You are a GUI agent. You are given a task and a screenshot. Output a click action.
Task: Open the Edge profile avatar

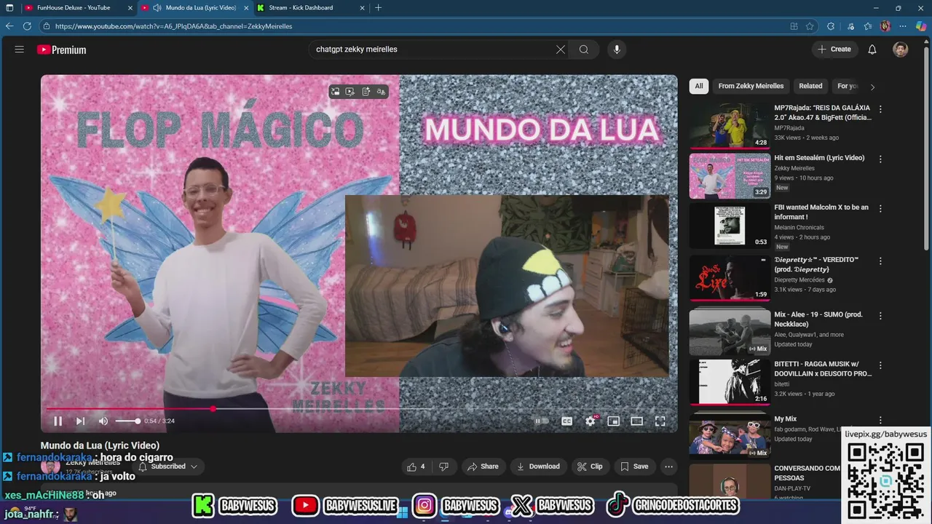click(x=885, y=26)
